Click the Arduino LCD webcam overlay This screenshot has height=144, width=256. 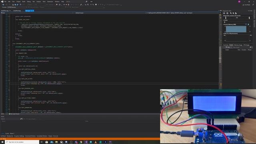pyautogui.click(x=208, y=116)
